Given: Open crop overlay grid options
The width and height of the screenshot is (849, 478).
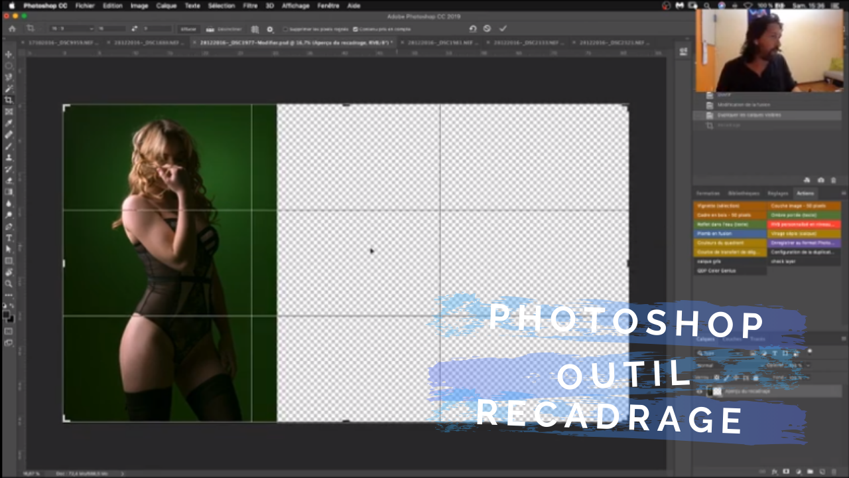Looking at the screenshot, I should (x=255, y=29).
